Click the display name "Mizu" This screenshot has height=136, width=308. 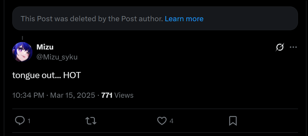point(45,47)
